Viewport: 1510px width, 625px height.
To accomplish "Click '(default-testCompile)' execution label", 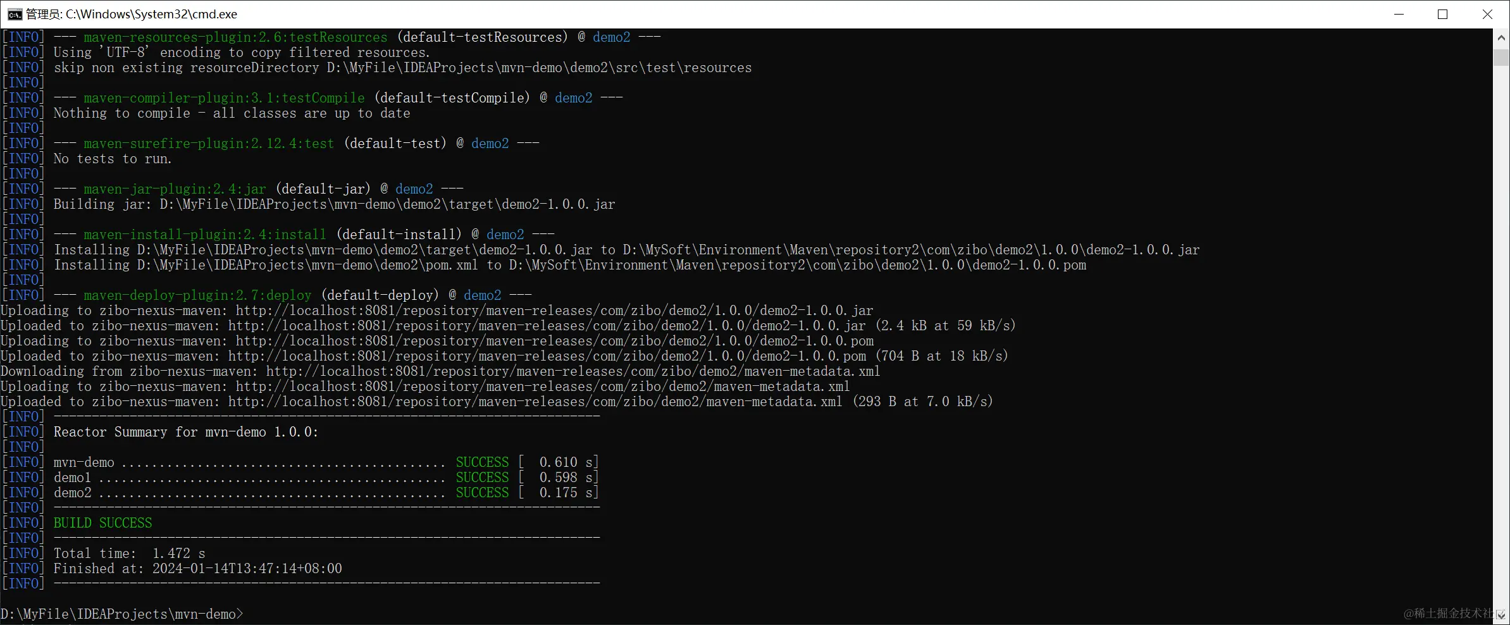I will (452, 98).
